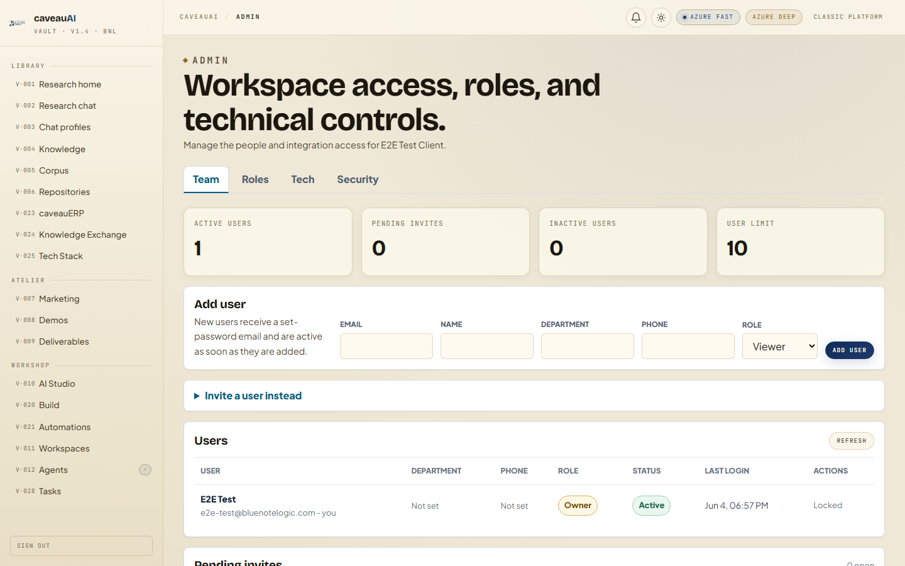Switch to the Team tab

(206, 179)
